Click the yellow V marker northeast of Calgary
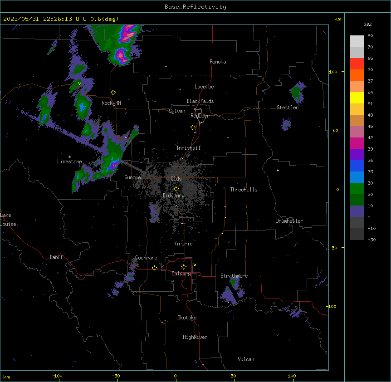 195,265
